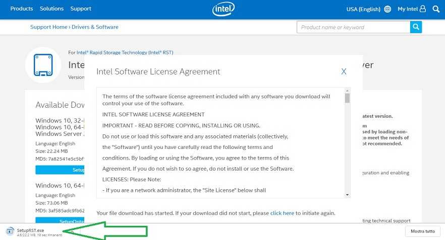Click 'INTEL SOFTWARE LICENSE AGREEMENT' heading text
The image size is (445, 240).
point(153,114)
